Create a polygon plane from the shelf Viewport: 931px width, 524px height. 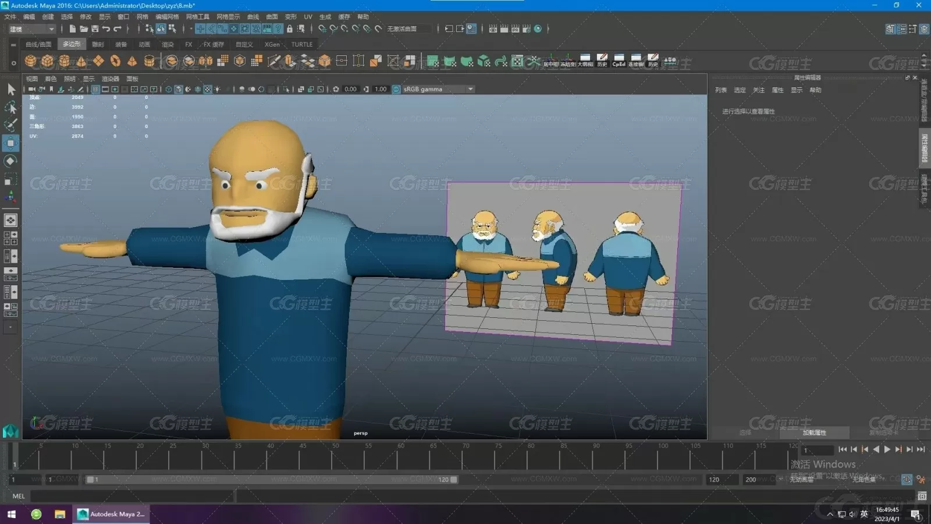point(98,61)
